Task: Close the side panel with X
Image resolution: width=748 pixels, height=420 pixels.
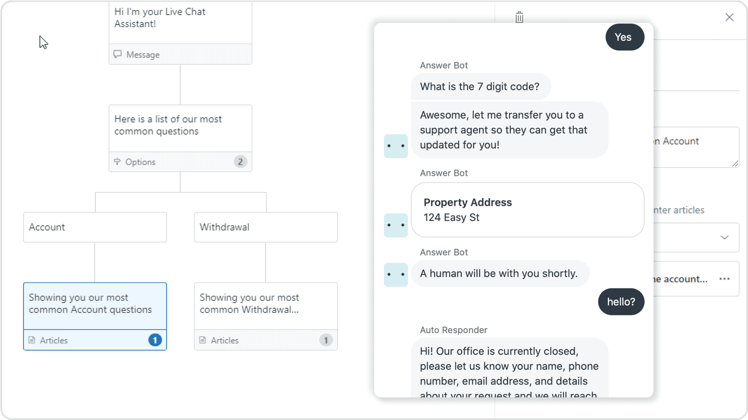Action: pyautogui.click(x=729, y=17)
